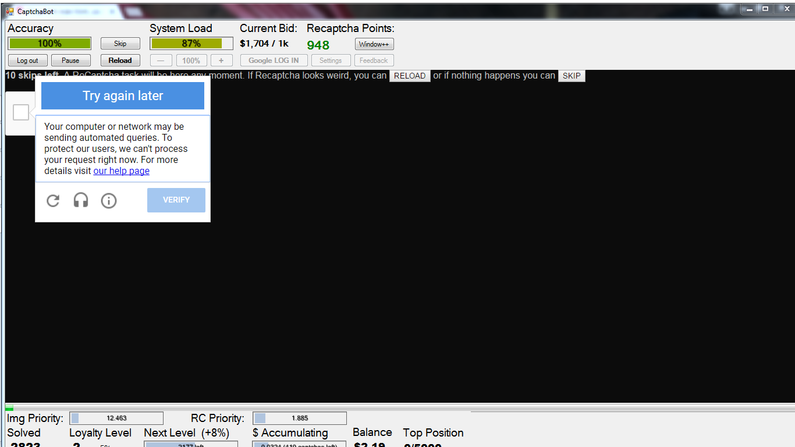Follow the "our help page" link
Image resolution: width=795 pixels, height=447 pixels.
[x=122, y=171]
